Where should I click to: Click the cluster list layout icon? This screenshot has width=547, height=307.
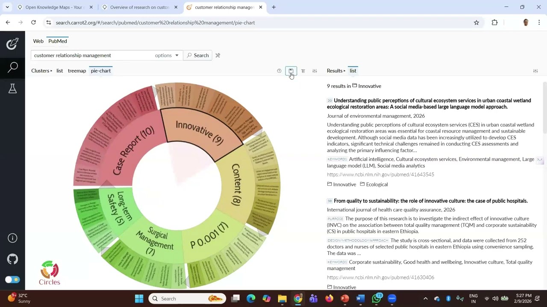point(303,71)
